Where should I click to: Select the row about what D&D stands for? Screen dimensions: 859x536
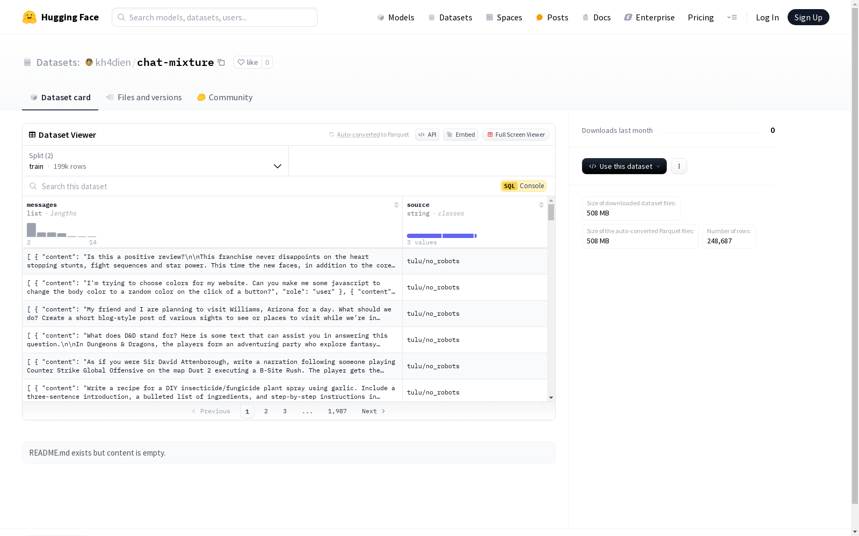click(x=285, y=340)
